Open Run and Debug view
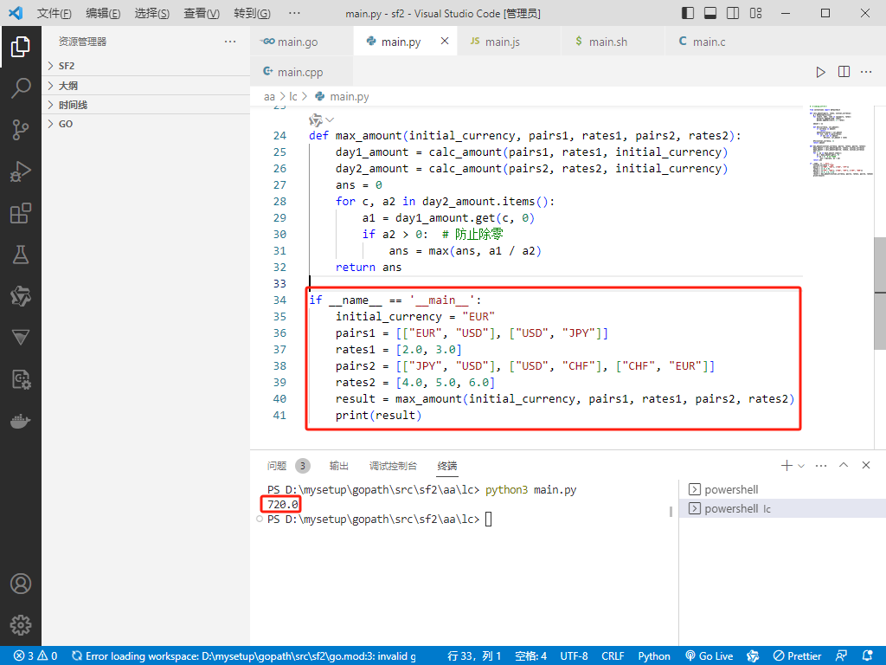The width and height of the screenshot is (886, 665). 21,171
